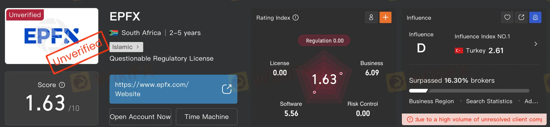Click the Score info icon
The height and width of the screenshot is (127, 550).
[x=62, y=85]
